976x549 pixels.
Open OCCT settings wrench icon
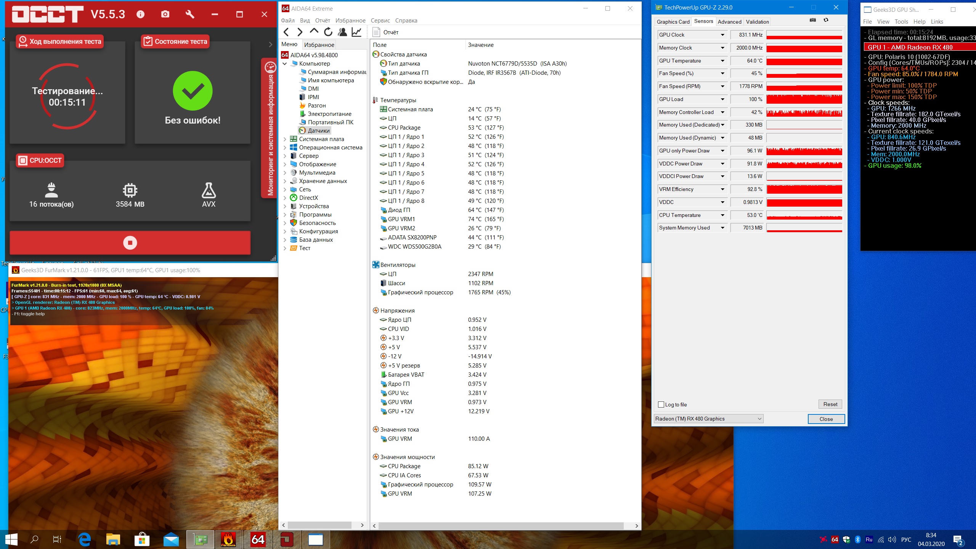189,14
